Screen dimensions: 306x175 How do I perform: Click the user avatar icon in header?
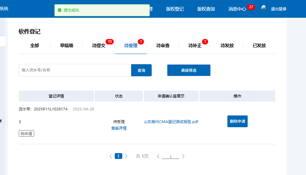tap(264, 8)
